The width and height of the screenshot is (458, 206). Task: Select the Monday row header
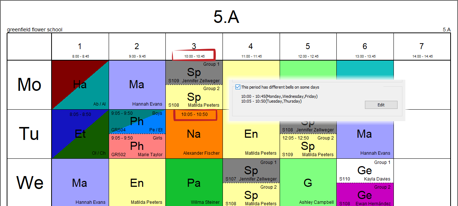pos(29,85)
